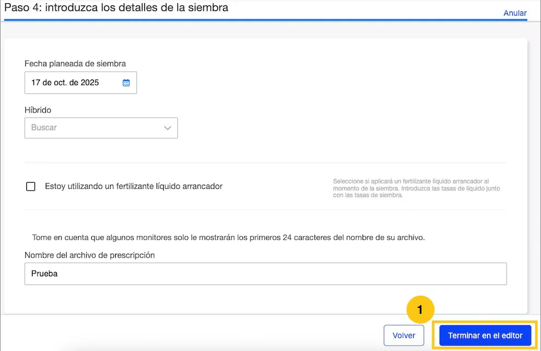Click the note about 24 caracteres
The width and height of the screenshot is (541, 351).
click(228, 237)
